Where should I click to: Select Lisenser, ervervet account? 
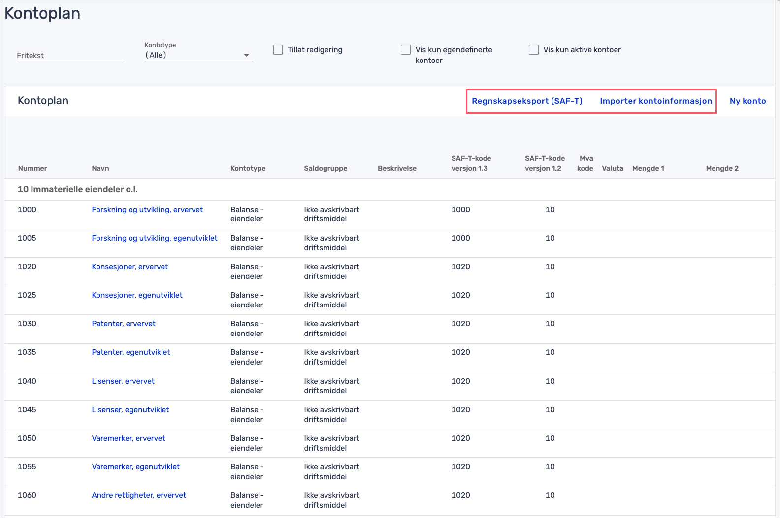tap(123, 381)
